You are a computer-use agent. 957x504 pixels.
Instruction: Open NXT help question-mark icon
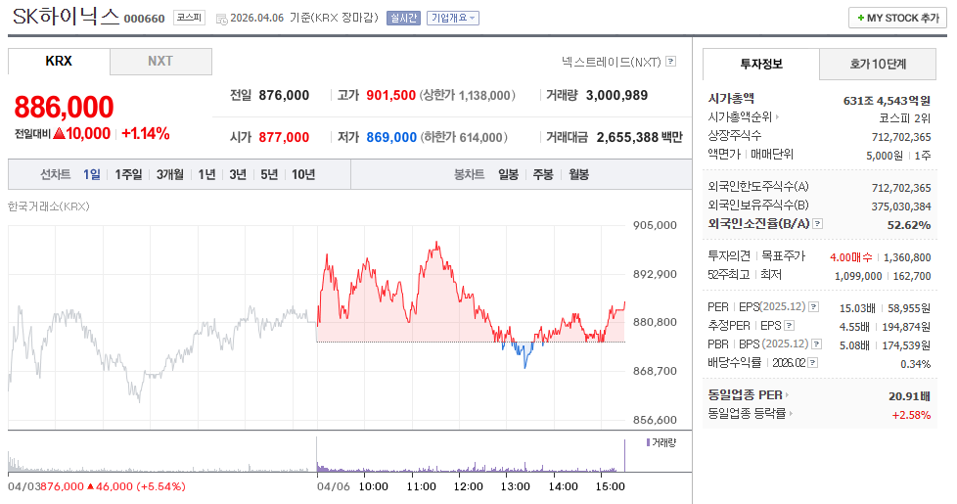tap(670, 61)
